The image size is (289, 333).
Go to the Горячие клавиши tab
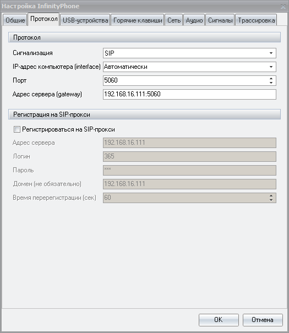138,20
